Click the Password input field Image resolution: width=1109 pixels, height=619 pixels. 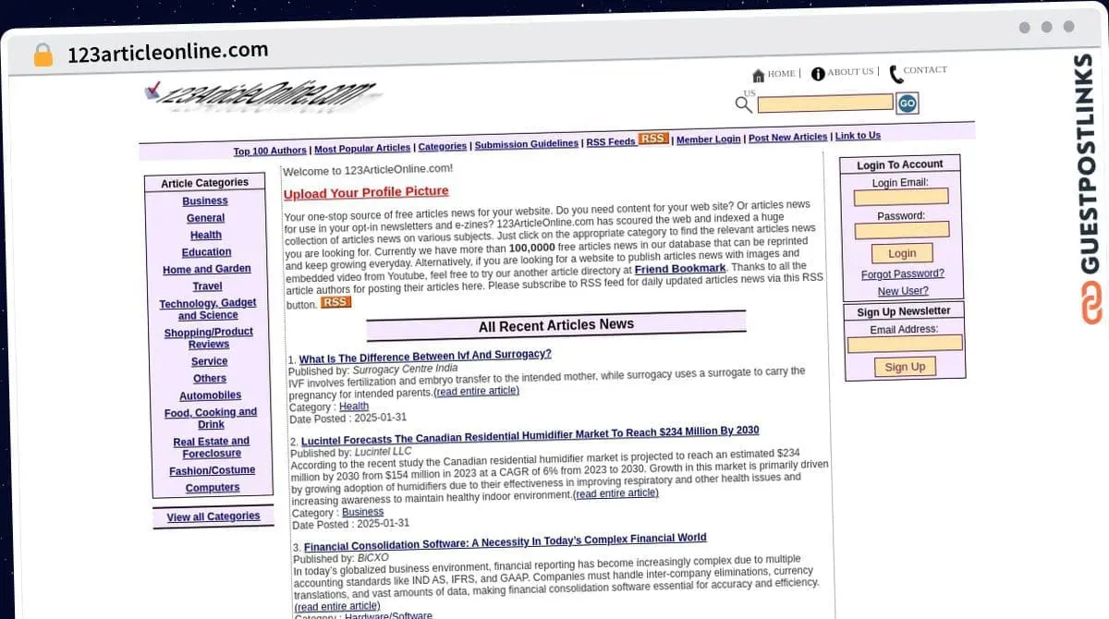pos(901,230)
